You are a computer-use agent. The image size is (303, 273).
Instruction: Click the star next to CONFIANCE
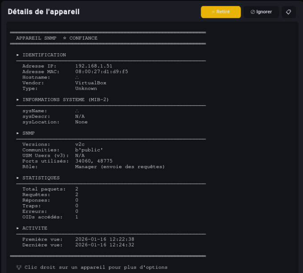65,38
